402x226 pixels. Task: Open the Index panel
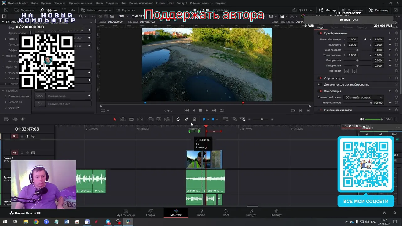[69, 10]
